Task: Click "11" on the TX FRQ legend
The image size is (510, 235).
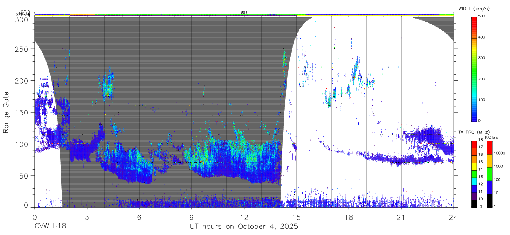Action: point(480,191)
